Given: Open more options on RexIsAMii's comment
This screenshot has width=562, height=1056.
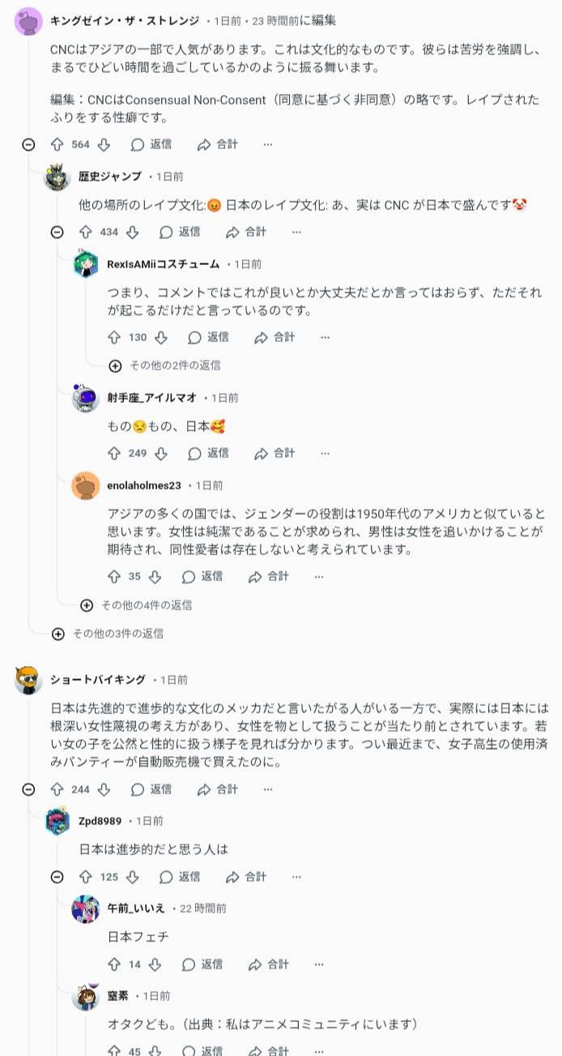Looking at the screenshot, I should 325,337.
